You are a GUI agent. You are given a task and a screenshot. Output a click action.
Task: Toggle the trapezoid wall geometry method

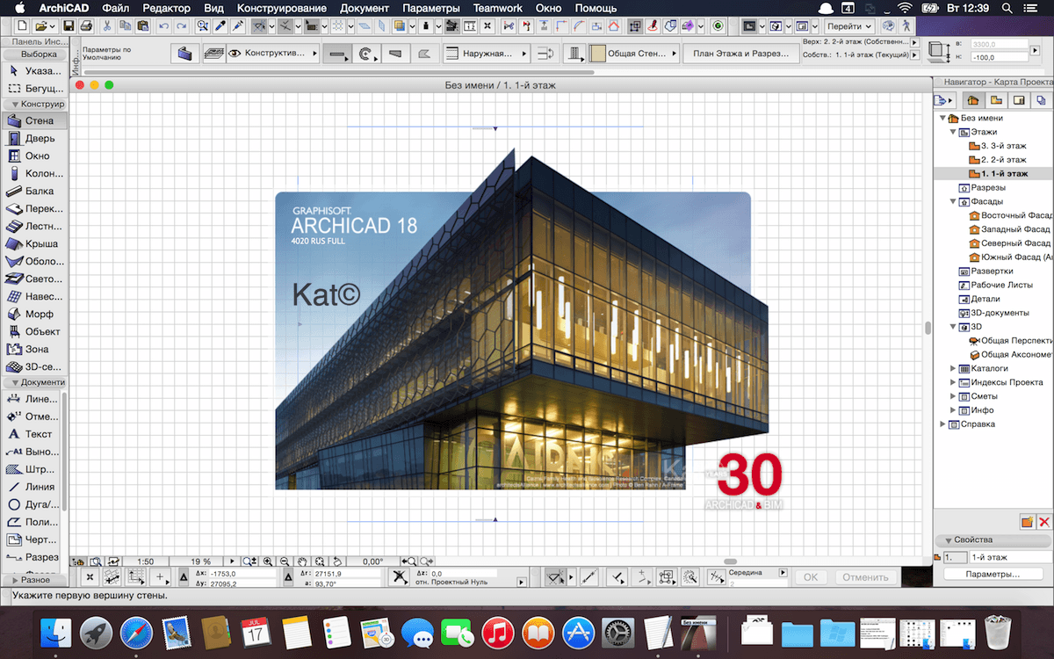point(396,54)
